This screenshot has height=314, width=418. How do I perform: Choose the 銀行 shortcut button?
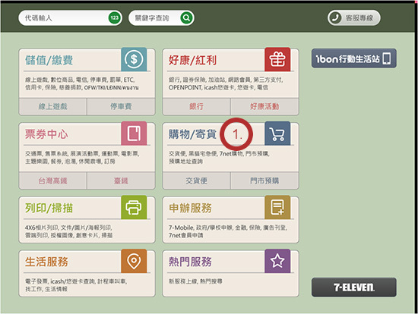(x=197, y=107)
